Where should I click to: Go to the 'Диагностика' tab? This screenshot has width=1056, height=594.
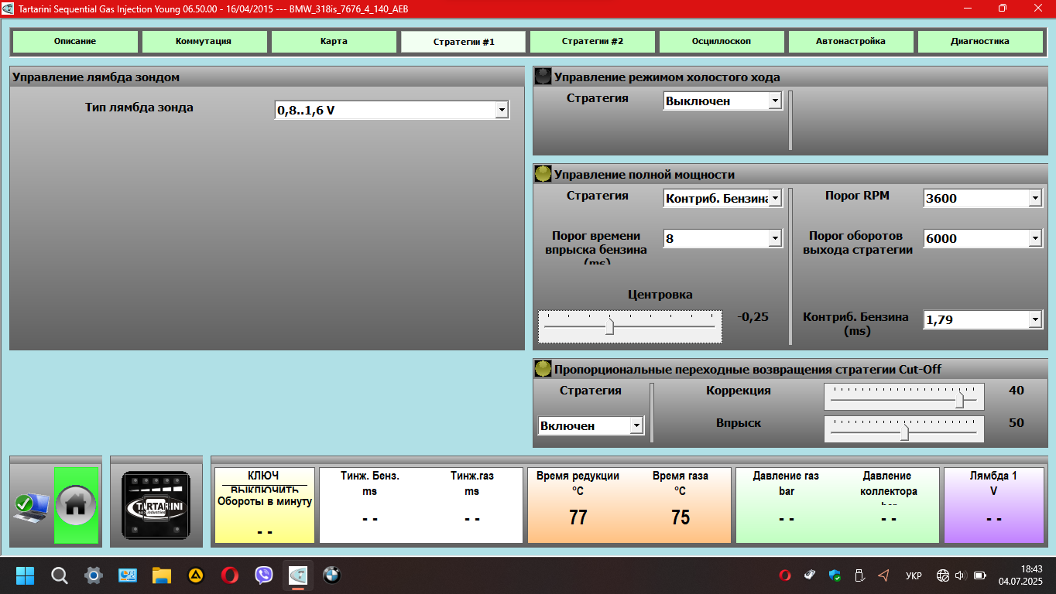coord(980,41)
